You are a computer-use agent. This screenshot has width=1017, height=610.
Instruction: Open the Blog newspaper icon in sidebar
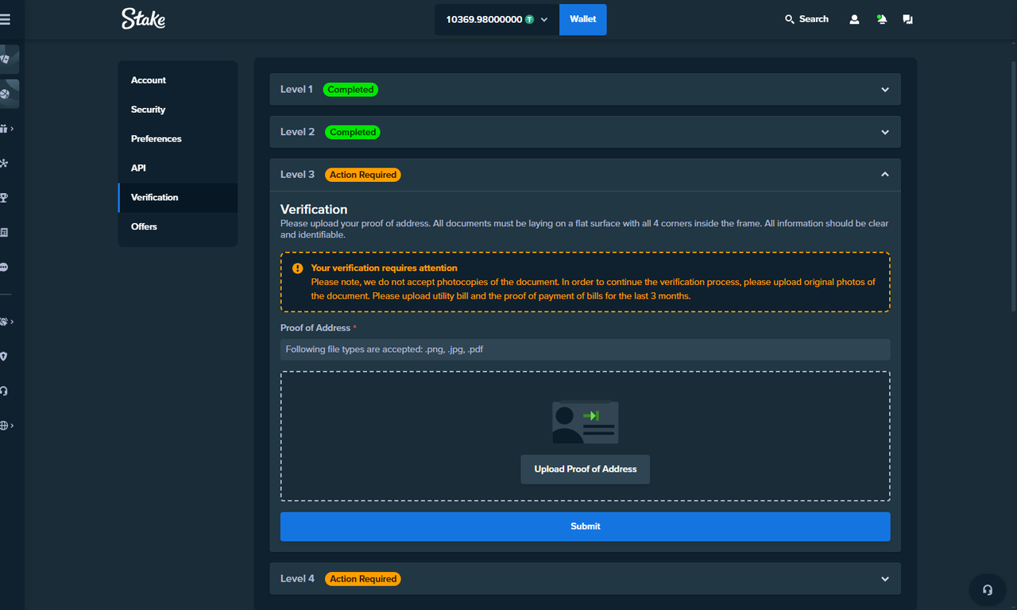pos(4,233)
